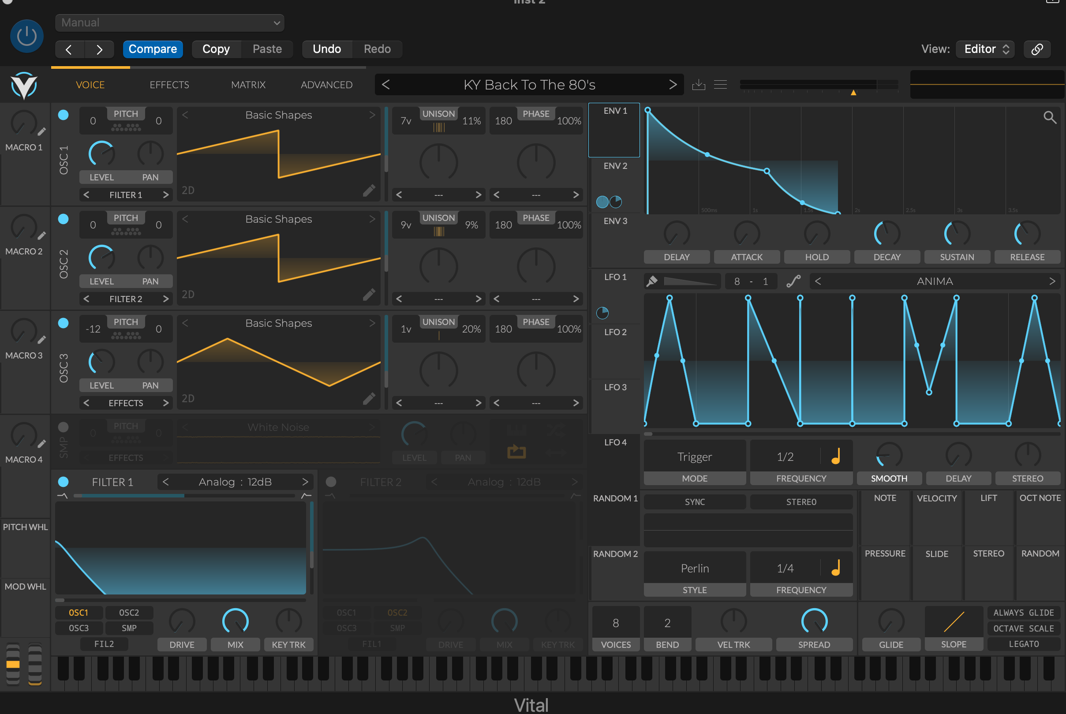Click the BEND range field showing 2

point(667,623)
